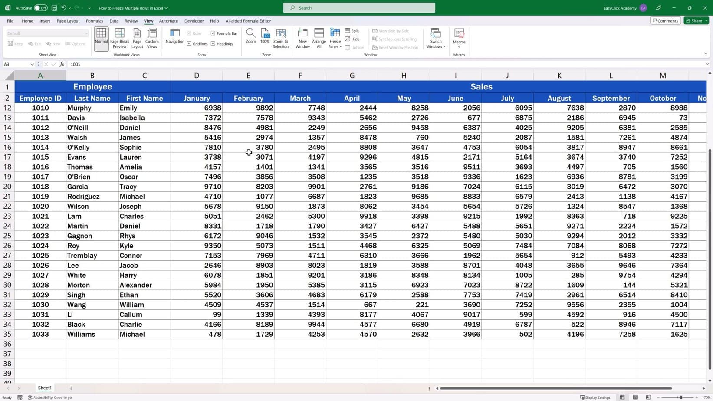
Task: Click inside the Search box
Action: [x=358, y=7]
